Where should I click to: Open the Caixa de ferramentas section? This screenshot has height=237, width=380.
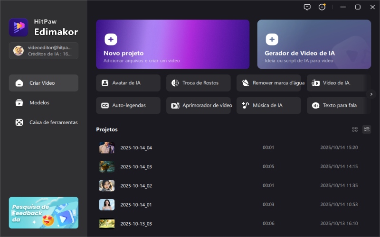[44, 122]
